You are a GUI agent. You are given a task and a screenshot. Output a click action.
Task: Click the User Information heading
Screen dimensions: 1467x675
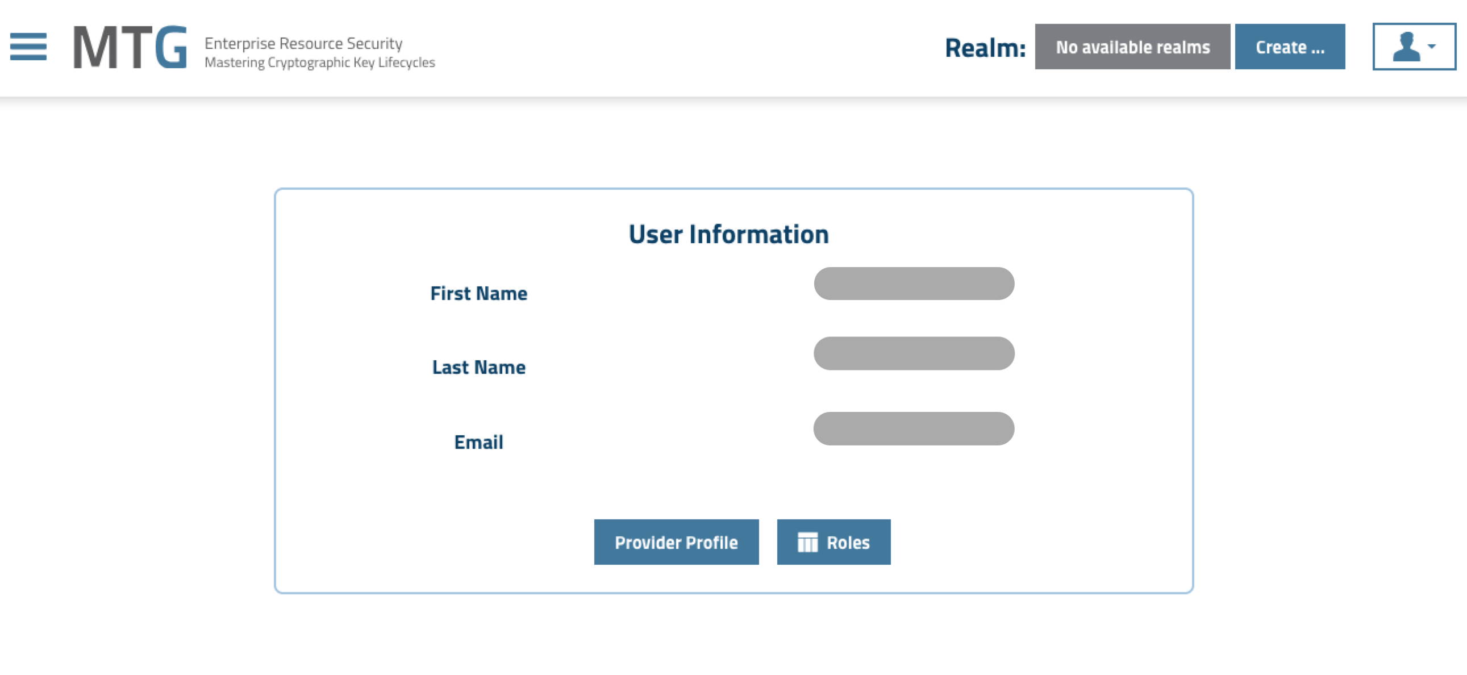728,234
